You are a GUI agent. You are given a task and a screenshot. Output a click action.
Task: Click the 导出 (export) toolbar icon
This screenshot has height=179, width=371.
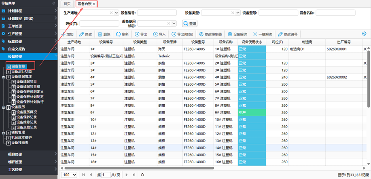click(x=137, y=34)
